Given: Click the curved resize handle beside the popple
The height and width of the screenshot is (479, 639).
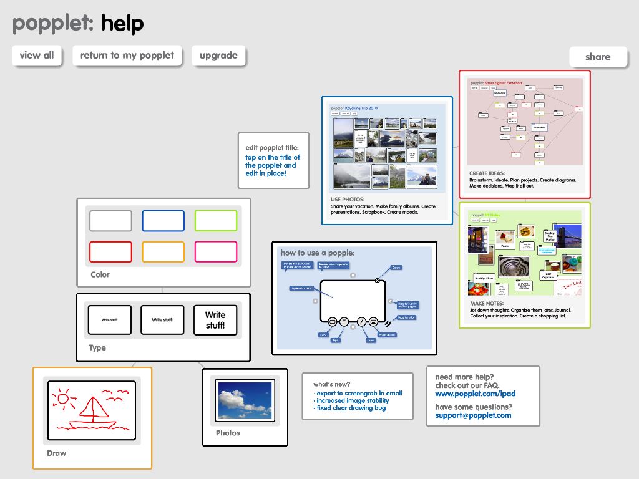Looking at the screenshot, I should click(x=388, y=324).
